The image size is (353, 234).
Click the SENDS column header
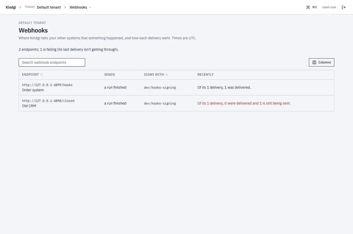110,75
